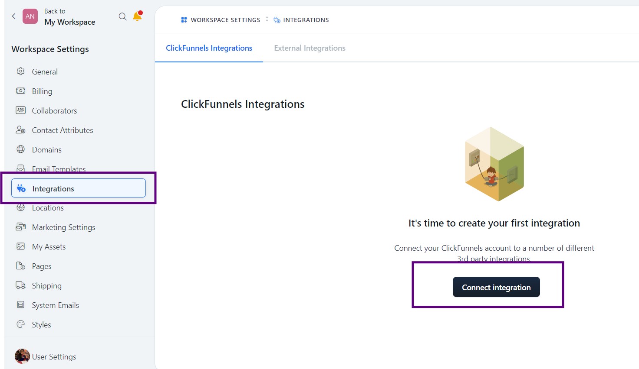Click the My Assets image icon
The width and height of the screenshot is (639, 369).
[20, 246]
